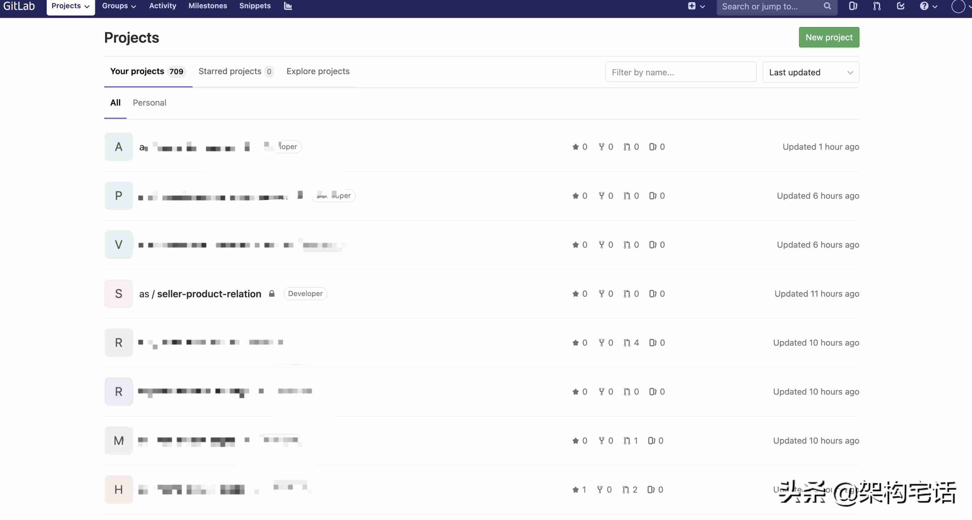972x520 pixels.
Task: Open the project with avatar M
Action: pyautogui.click(x=118, y=440)
